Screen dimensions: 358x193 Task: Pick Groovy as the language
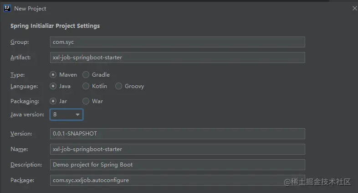click(118, 86)
